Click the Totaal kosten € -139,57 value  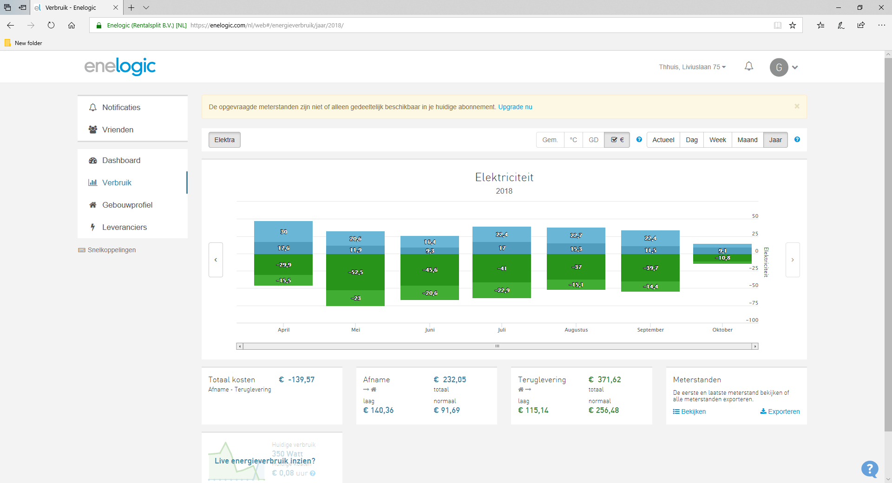(x=296, y=379)
